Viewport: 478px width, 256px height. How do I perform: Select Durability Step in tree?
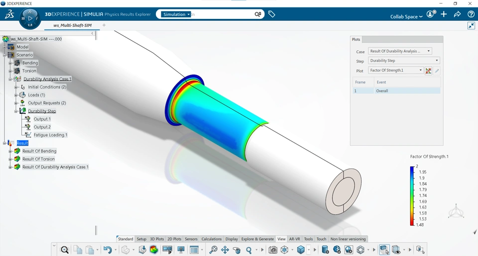(x=42, y=111)
